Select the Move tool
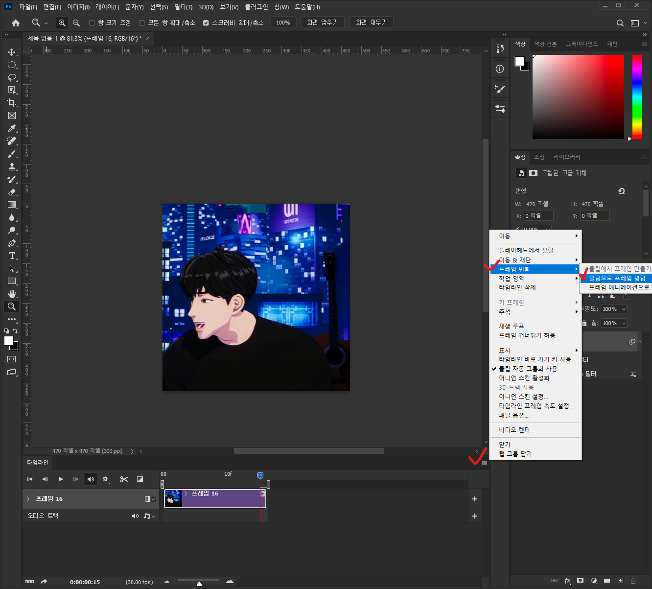652x589 pixels. (12, 52)
